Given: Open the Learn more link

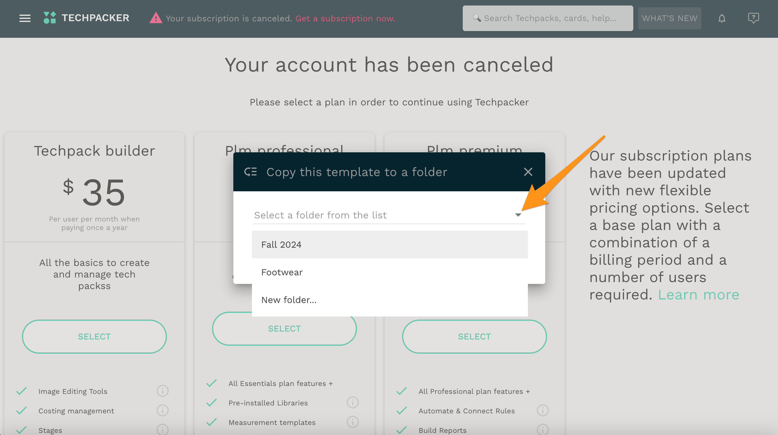Looking at the screenshot, I should (x=698, y=295).
